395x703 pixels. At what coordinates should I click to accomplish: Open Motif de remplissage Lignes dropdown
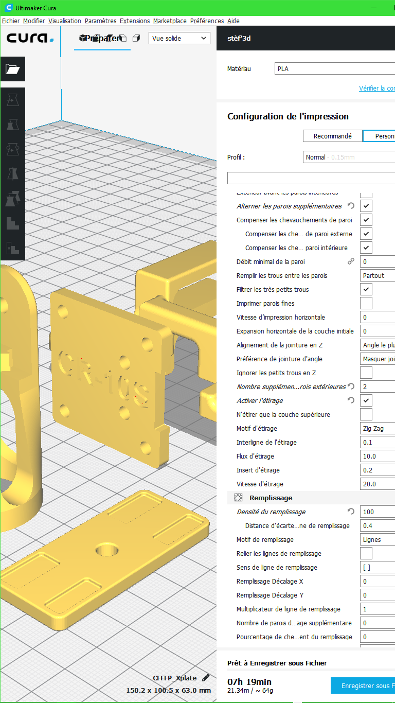pos(378,539)
